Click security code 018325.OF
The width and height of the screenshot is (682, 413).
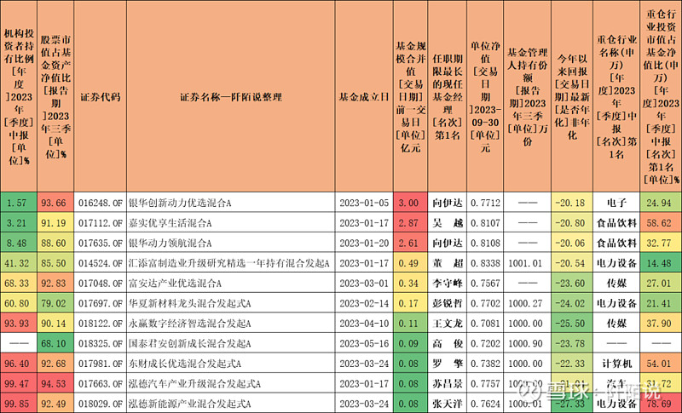(101, 343)
